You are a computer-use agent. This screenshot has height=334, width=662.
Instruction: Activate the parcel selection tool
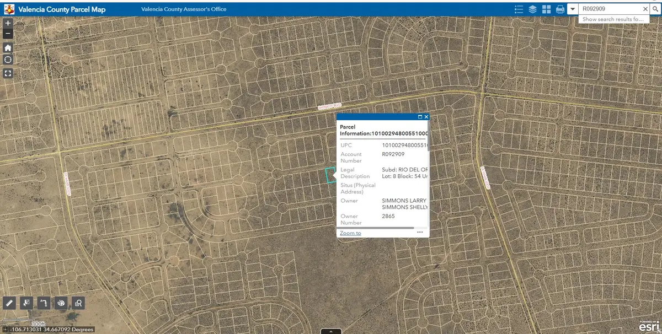[26, 303]
